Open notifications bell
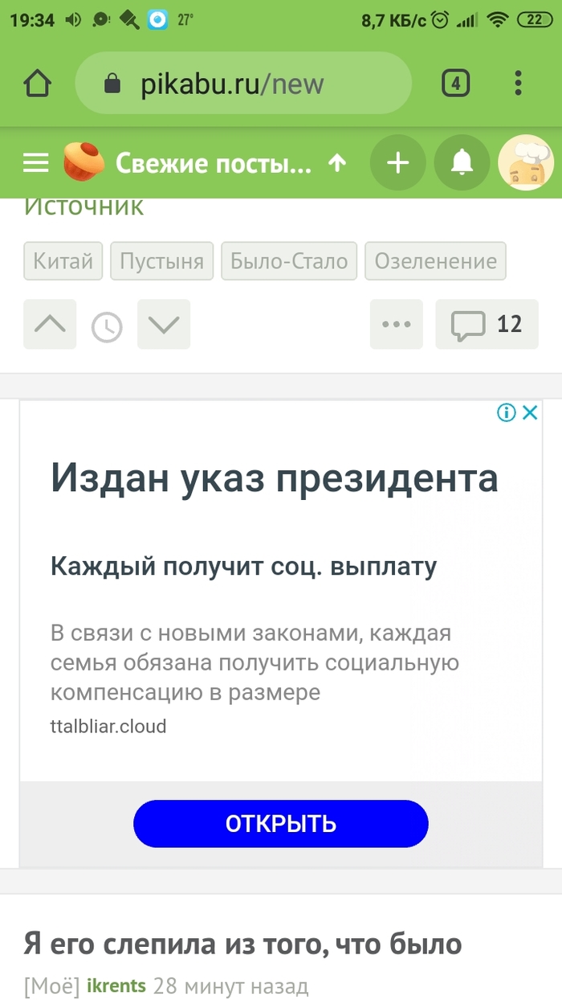This screenshot has width=562, height=1000. (x=461, y=163)
